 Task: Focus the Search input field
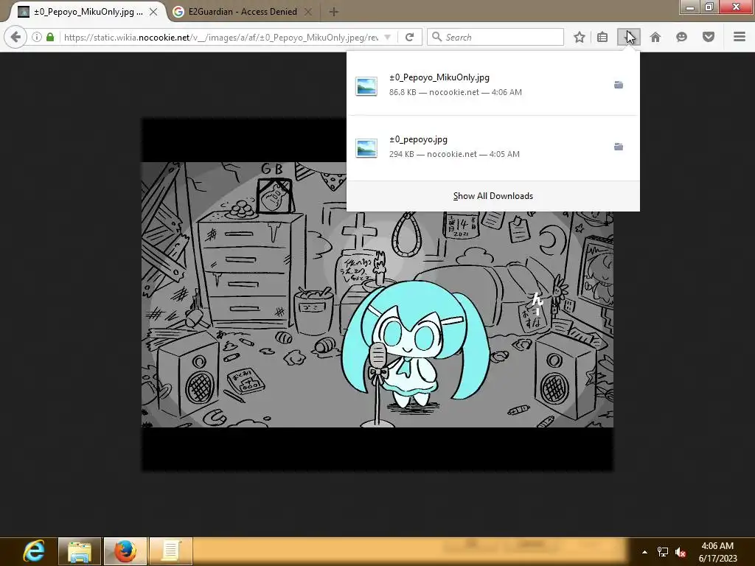[x=495, y=37]
